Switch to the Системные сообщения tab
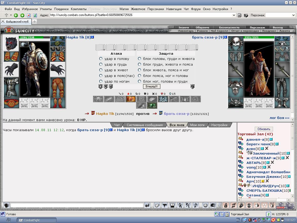Image resolution: width=297 pixels, height=223 pixels. (145, 125)
